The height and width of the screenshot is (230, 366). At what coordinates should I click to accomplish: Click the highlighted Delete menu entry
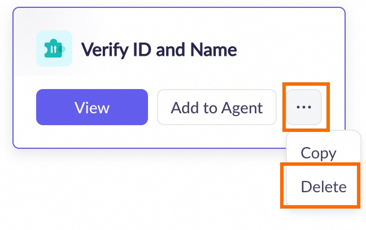point(324,187)
